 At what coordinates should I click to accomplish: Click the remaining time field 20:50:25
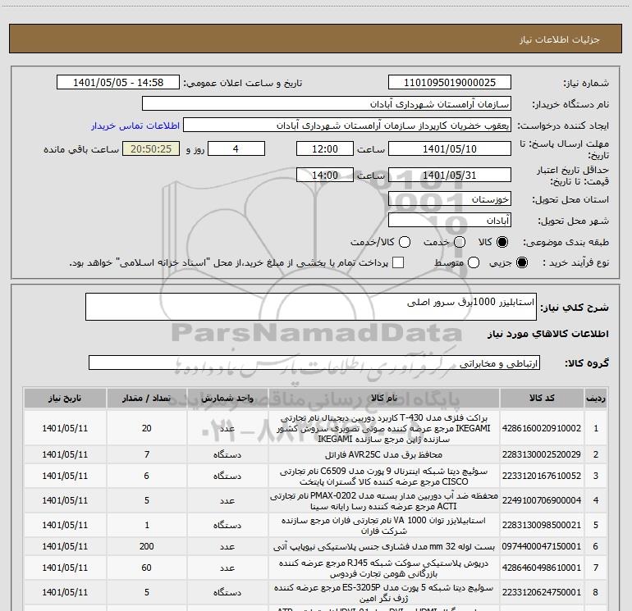tap(151, 148)
